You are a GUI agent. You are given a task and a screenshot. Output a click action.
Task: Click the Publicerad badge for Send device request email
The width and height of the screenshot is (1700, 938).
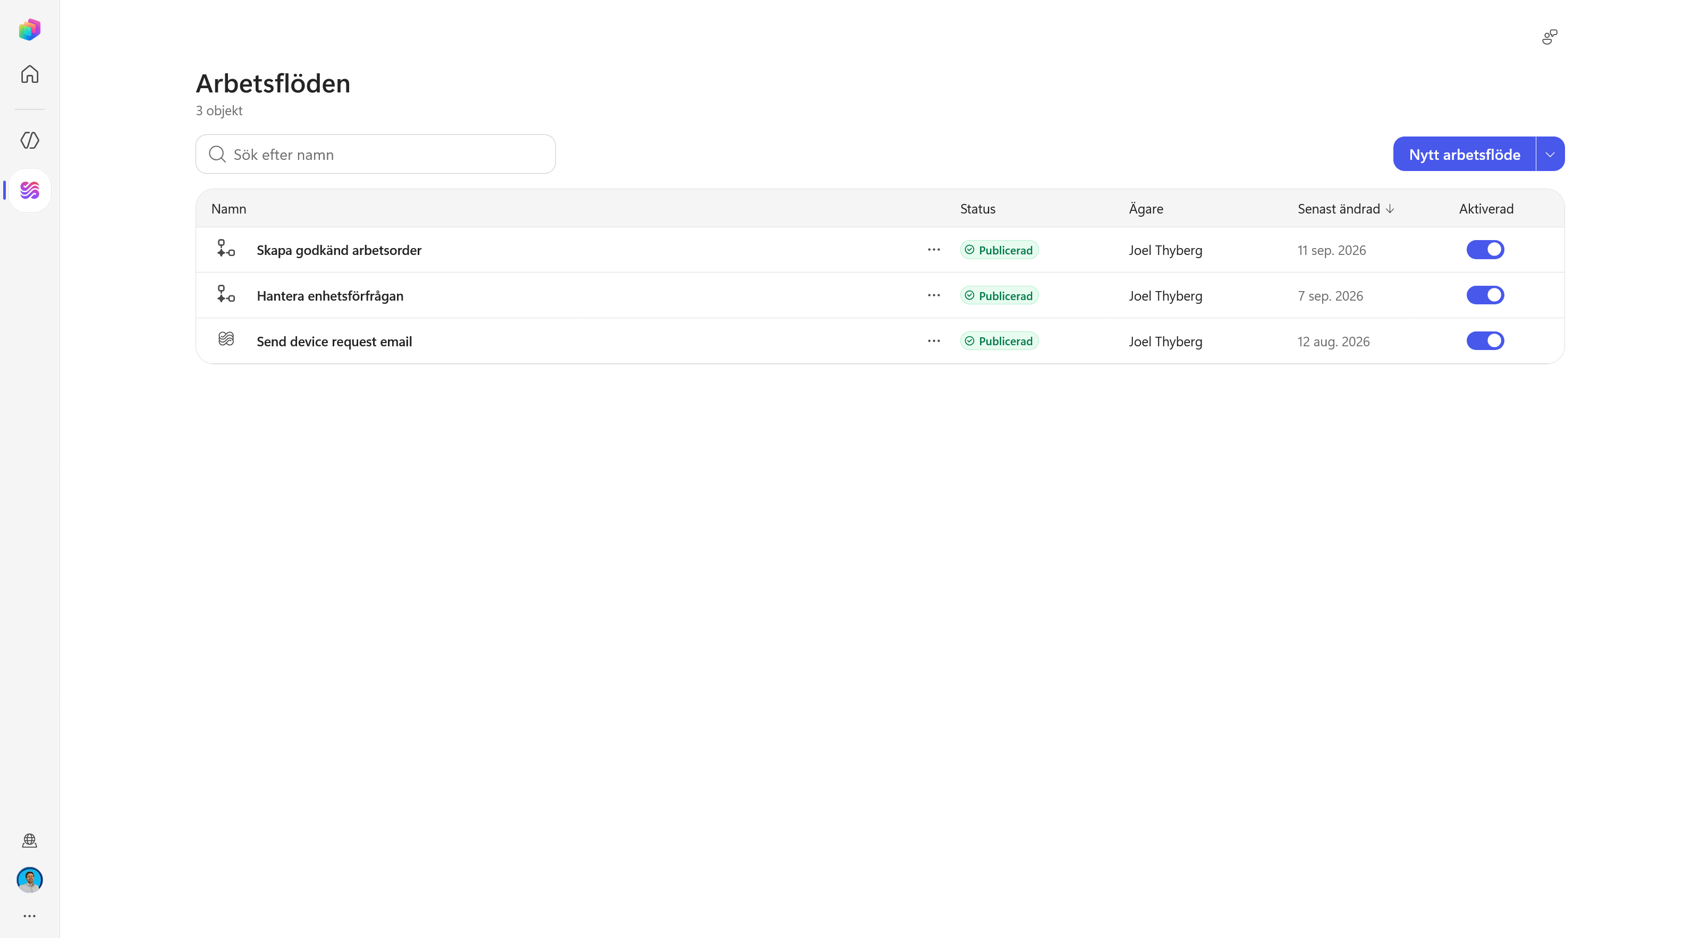pos(999,341)
